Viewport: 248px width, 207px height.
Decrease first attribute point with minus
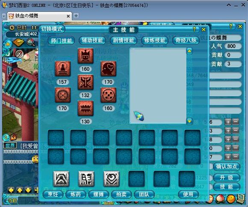236,122
